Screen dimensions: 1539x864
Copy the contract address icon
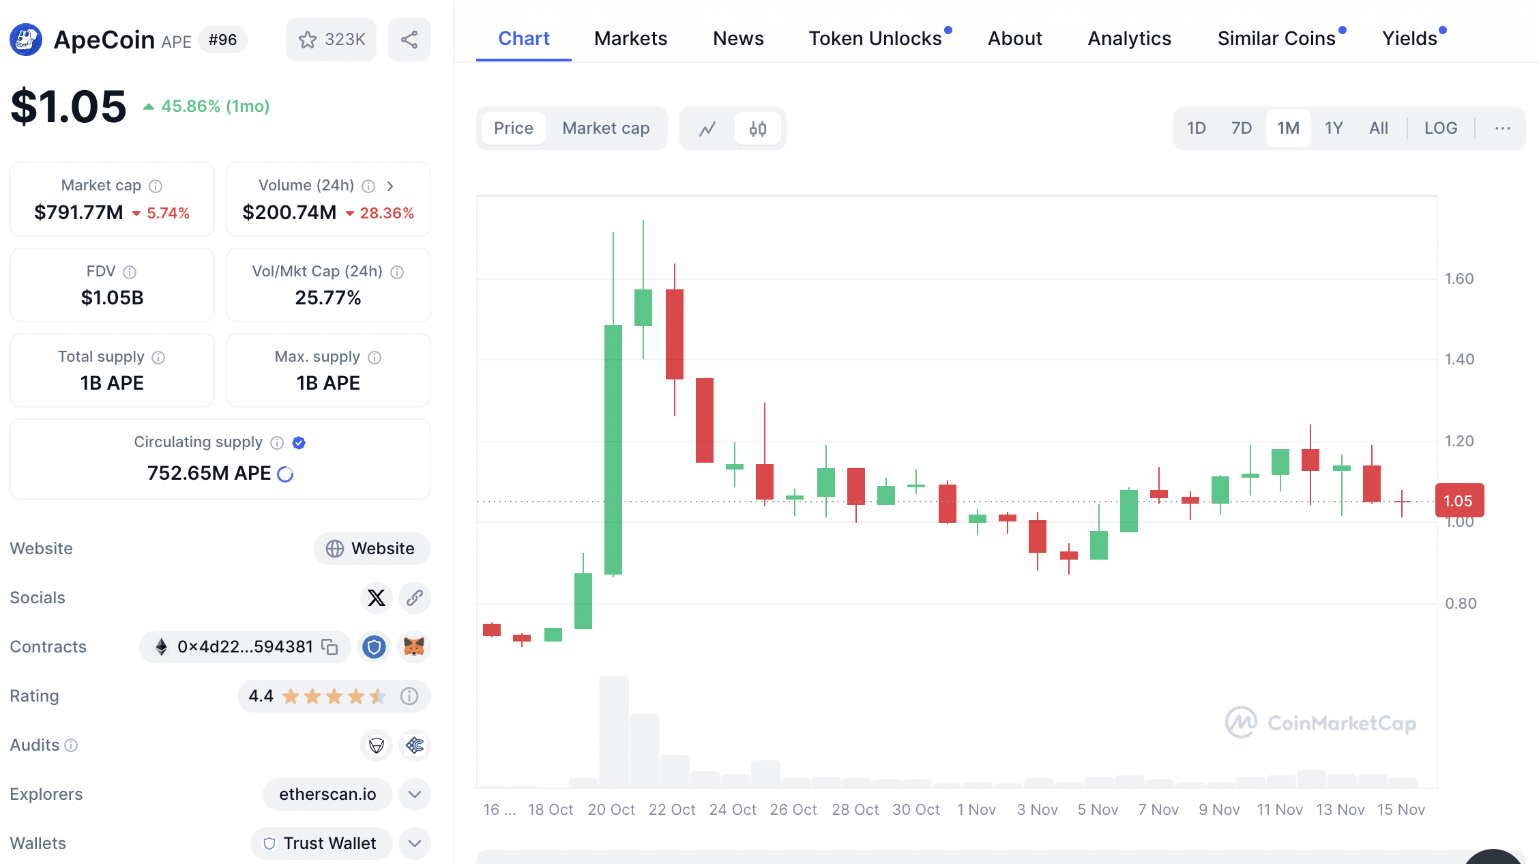(330, 647)
